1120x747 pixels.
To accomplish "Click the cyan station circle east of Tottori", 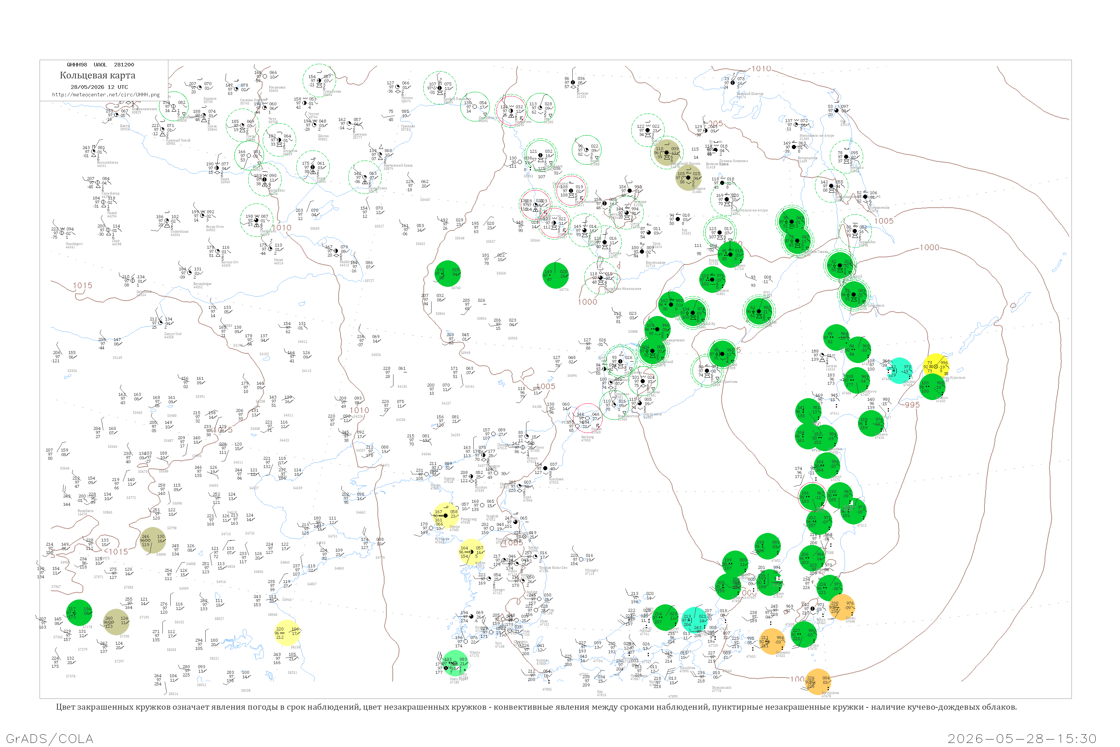I will coord(695,620).
